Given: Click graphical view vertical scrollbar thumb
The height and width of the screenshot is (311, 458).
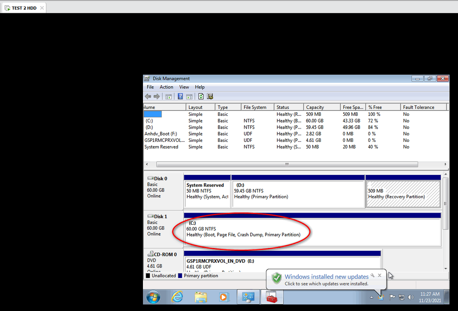Looking at the screenshot, I should click(x=446, y=203).
